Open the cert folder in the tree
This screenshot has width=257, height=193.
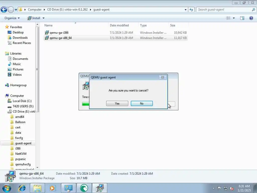tap(18, 127)
